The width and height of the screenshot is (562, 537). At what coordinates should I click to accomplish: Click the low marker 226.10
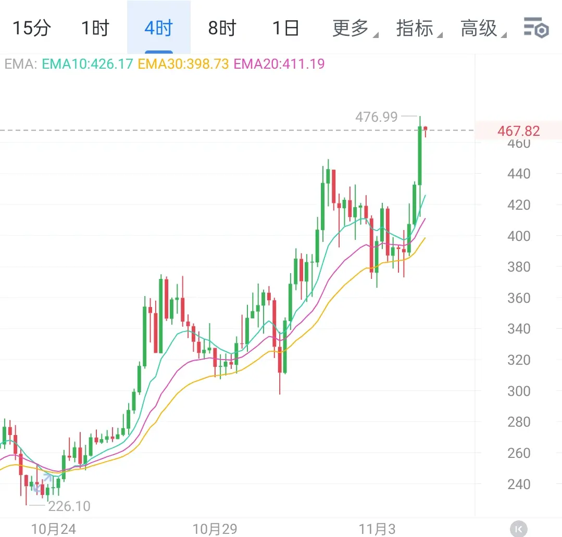tap(69, 506)
